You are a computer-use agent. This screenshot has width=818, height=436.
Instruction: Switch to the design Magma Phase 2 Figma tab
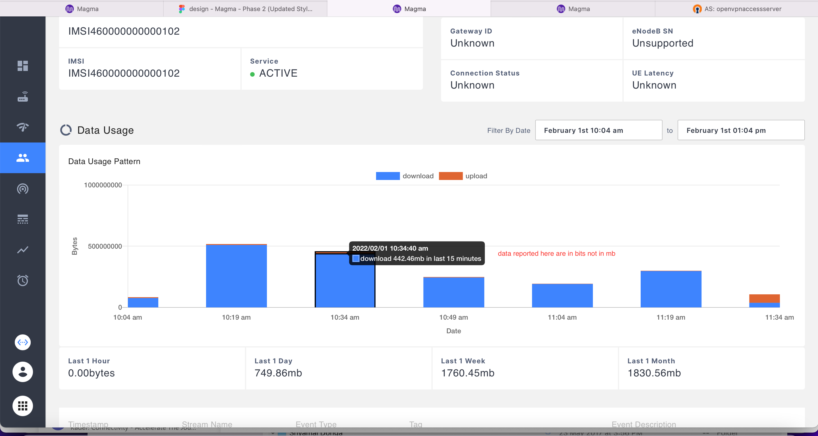[x=246, y=9]
